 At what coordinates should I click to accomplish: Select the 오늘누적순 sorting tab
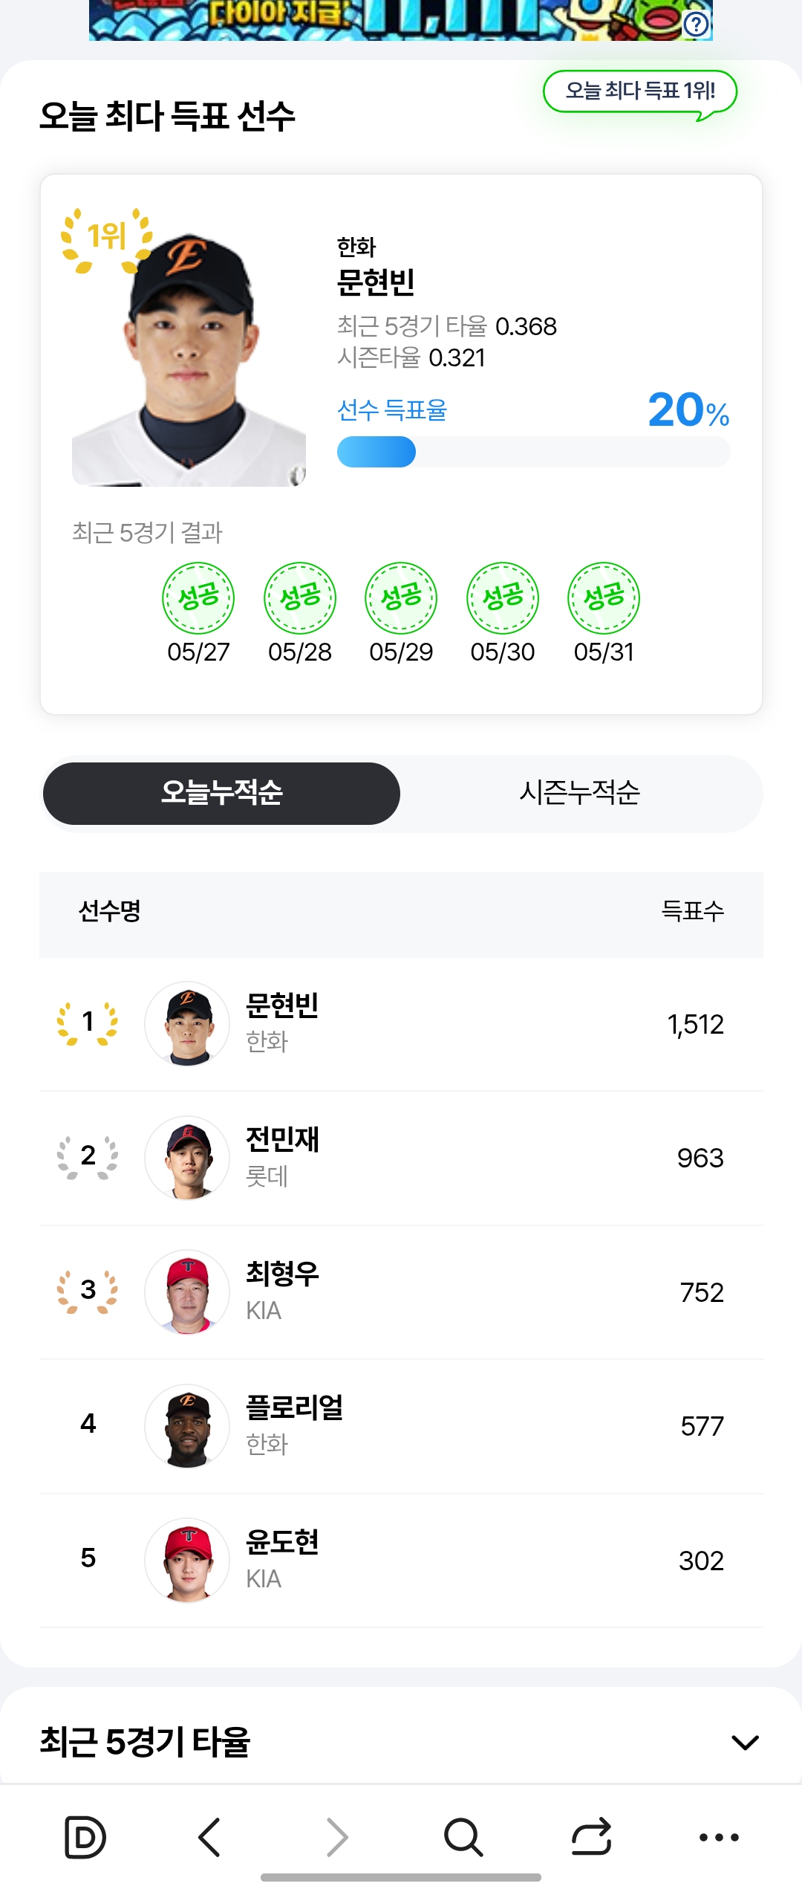pos(221,793)
